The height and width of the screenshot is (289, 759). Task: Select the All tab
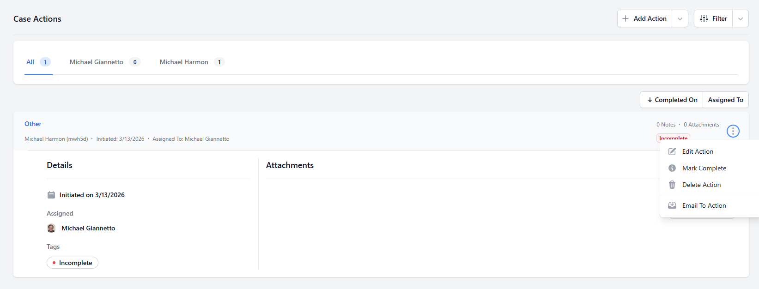point(30,62)
